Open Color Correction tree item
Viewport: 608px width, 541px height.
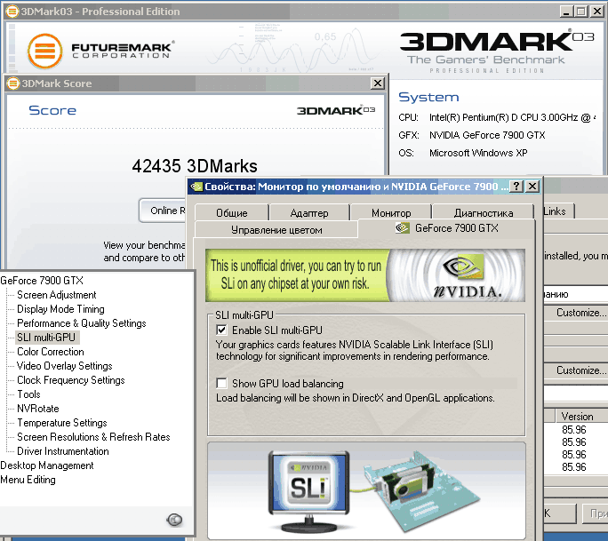tap(51, 352)
